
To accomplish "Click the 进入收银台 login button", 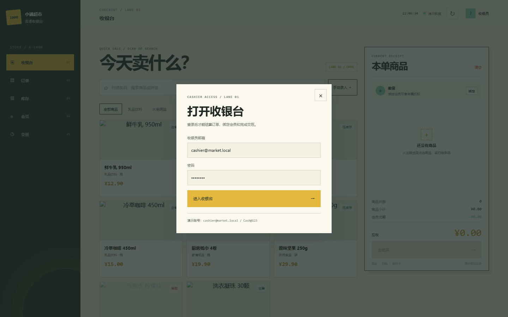I will click(254, 199).
